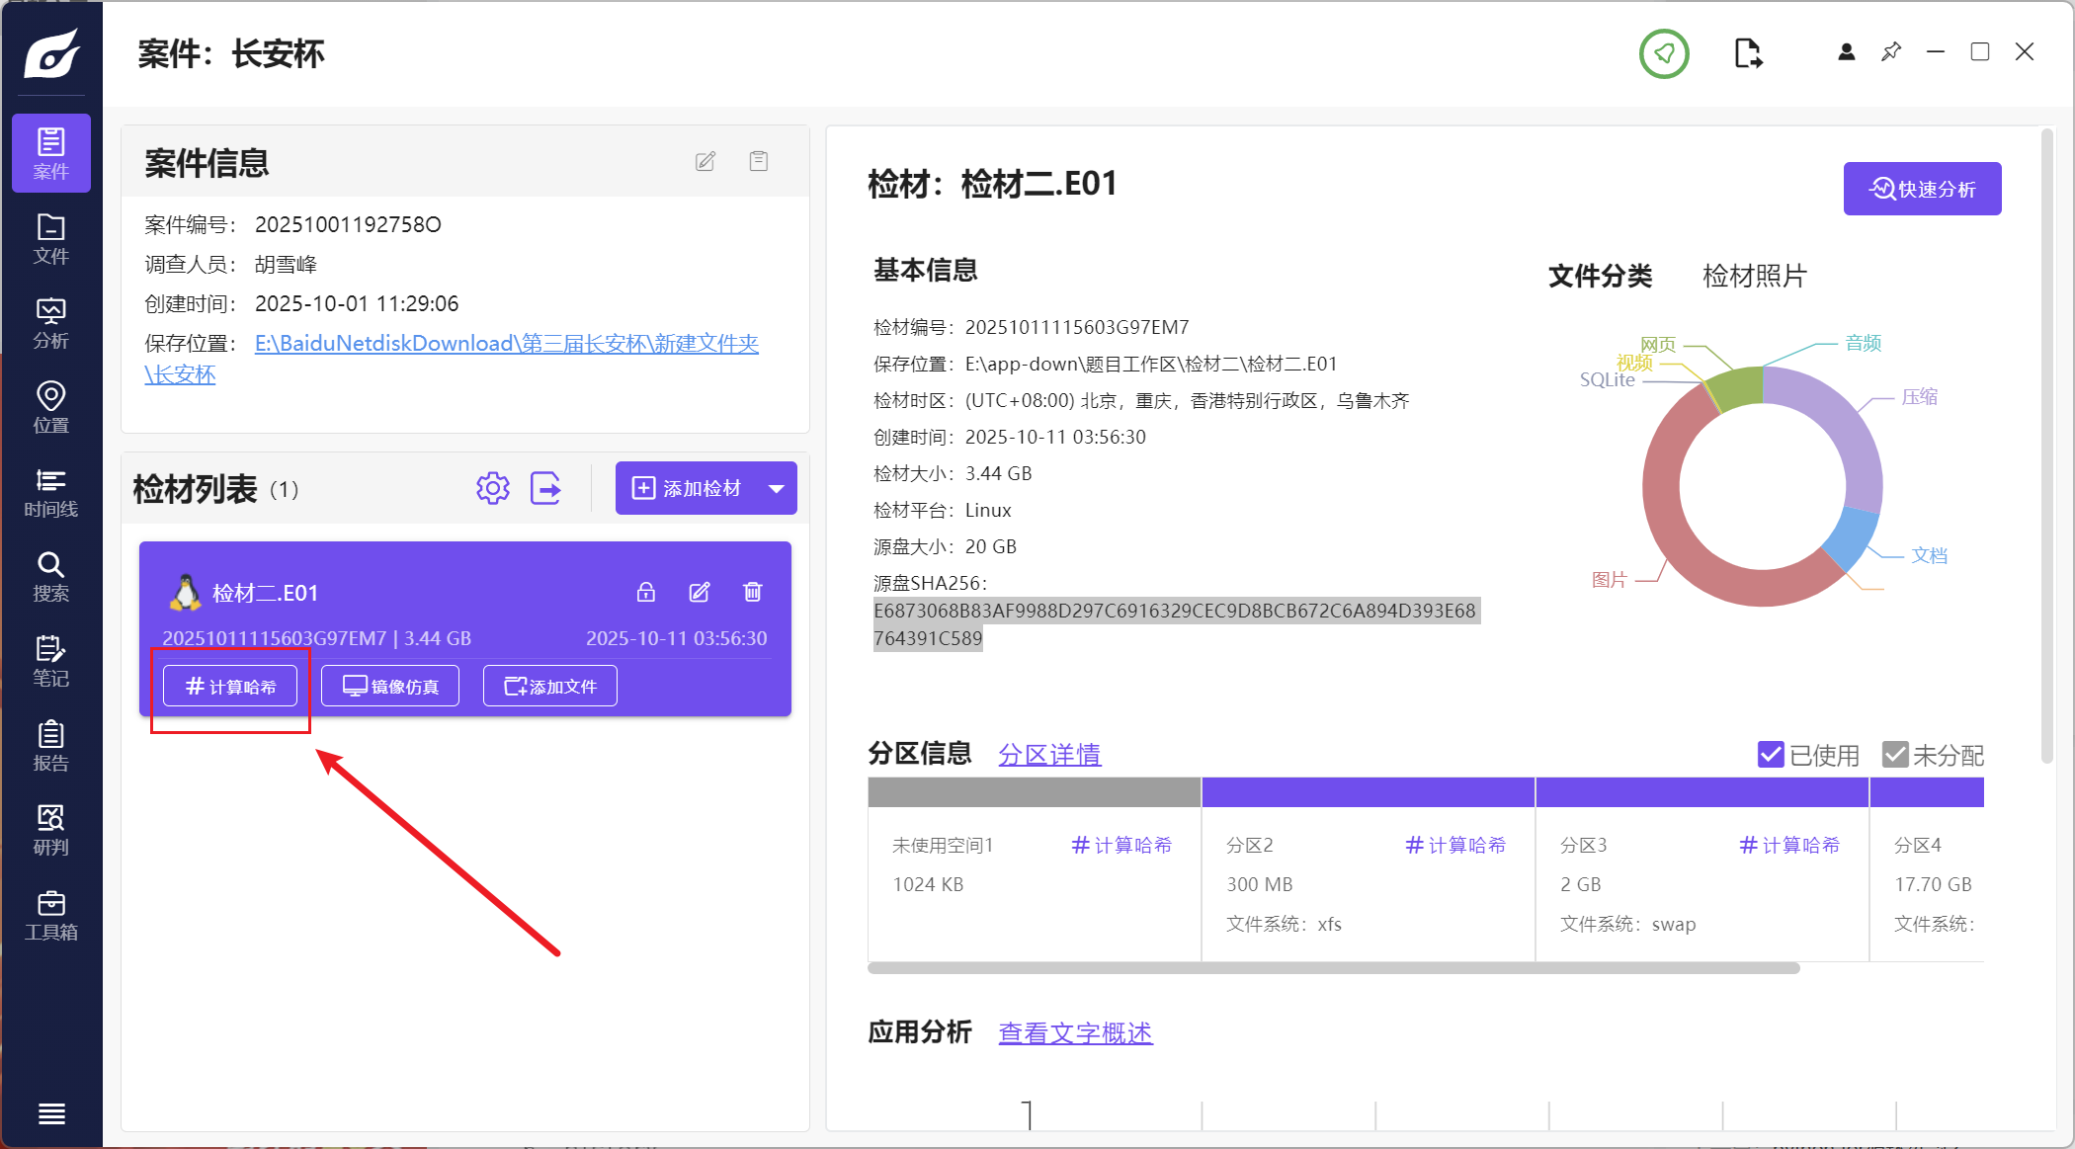Click the edit pencil icon in 案件信息 header
This screenshot has width=2075, height=1149.
tap(705, 161)
